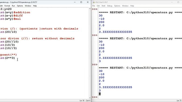Click the editor scrollbar up arrow
This screenshot has width=182, height=102.
tap(90, 8)
